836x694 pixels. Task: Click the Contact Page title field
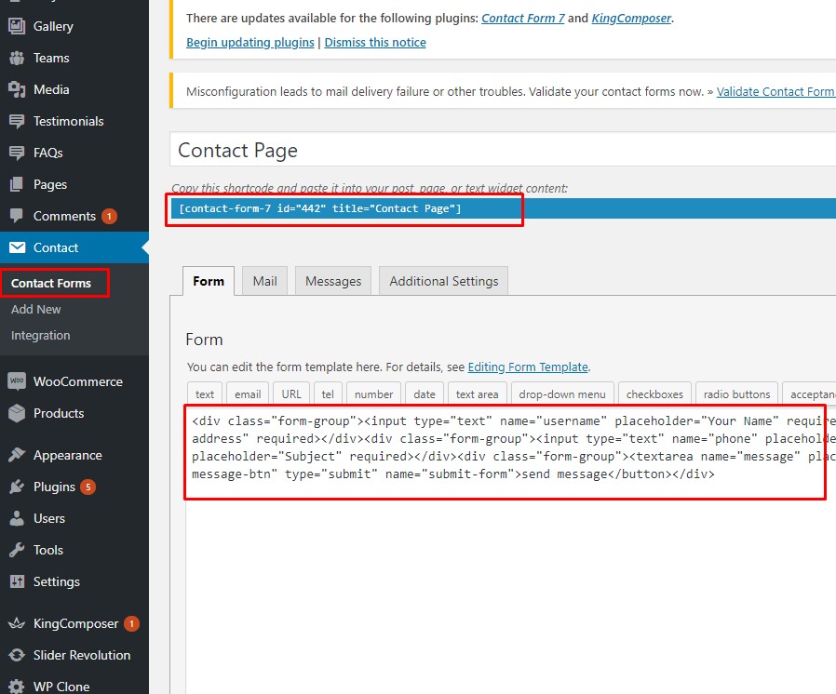click(503, 151)
